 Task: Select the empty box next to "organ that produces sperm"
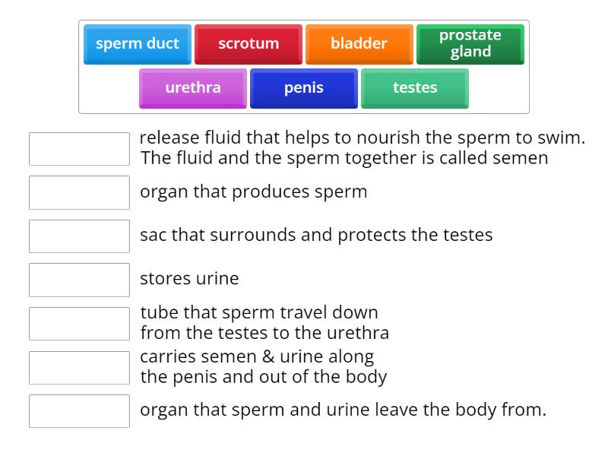click(x=79, y=192)
